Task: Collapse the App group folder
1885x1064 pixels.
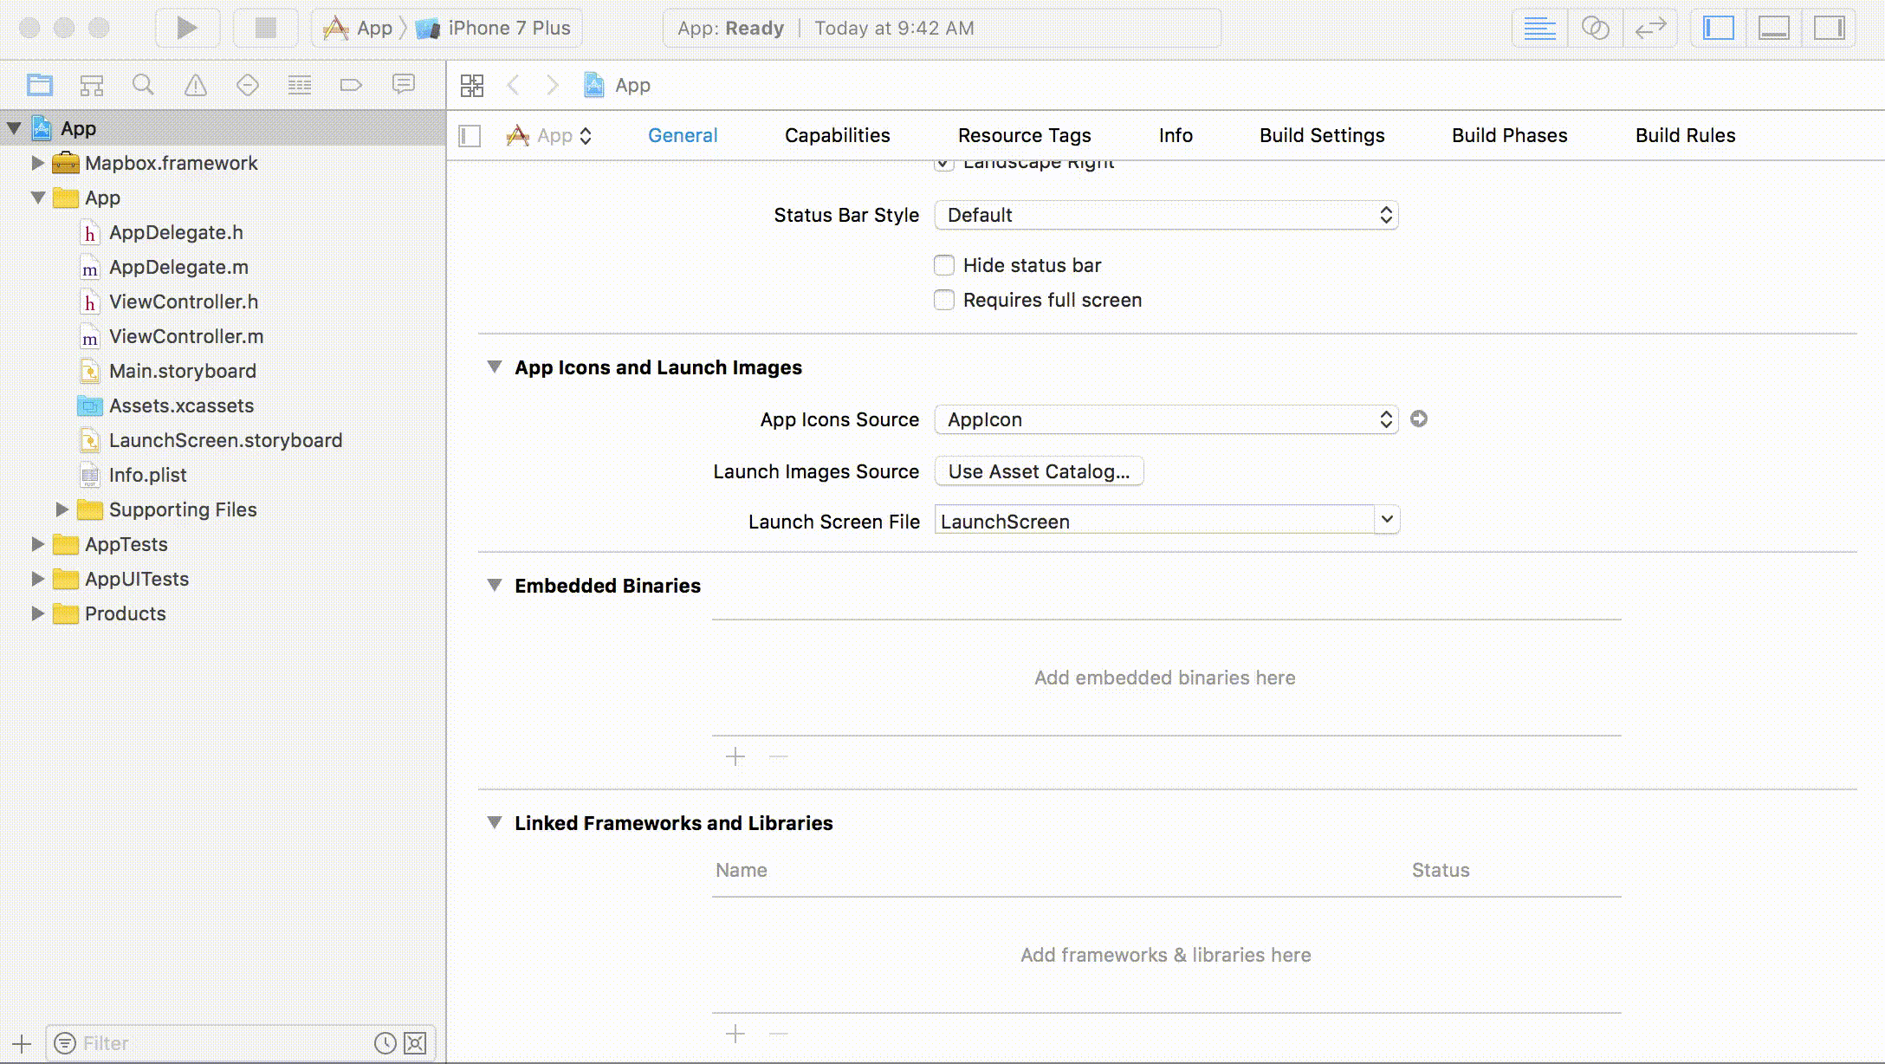Action: click(37, 198)
